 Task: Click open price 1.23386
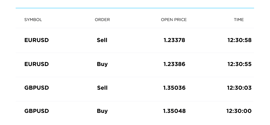coord(174,64)
